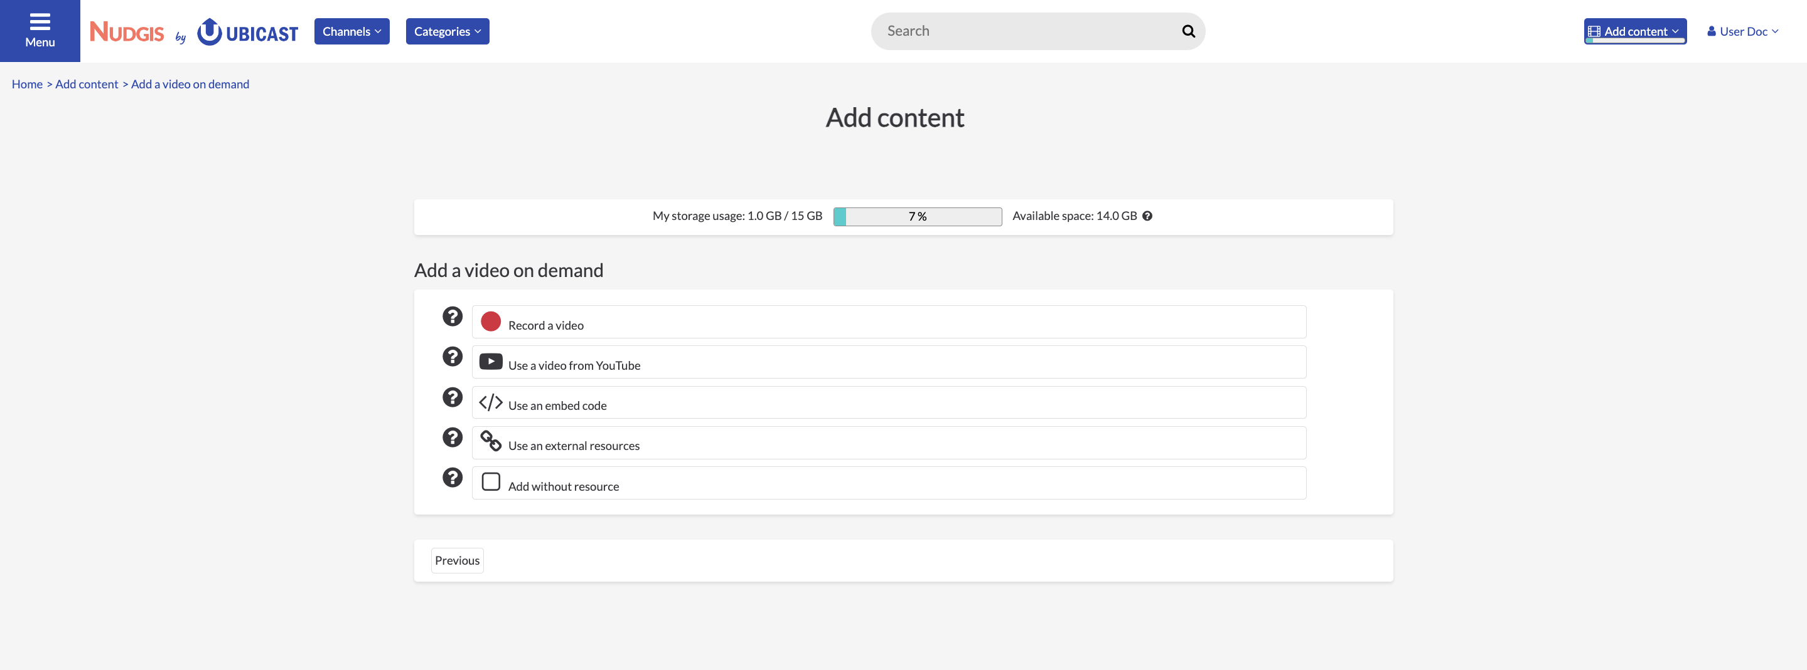Click the available space help icon
1807x670 pixels.
click(x=1147, y=216)
